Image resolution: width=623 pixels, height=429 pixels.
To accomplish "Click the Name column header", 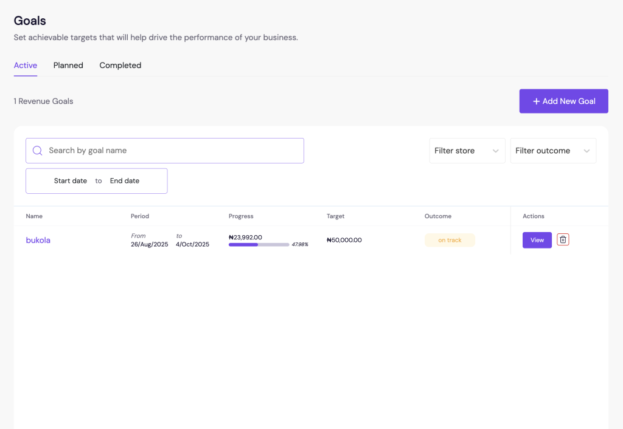I will (x=34, y=216).
